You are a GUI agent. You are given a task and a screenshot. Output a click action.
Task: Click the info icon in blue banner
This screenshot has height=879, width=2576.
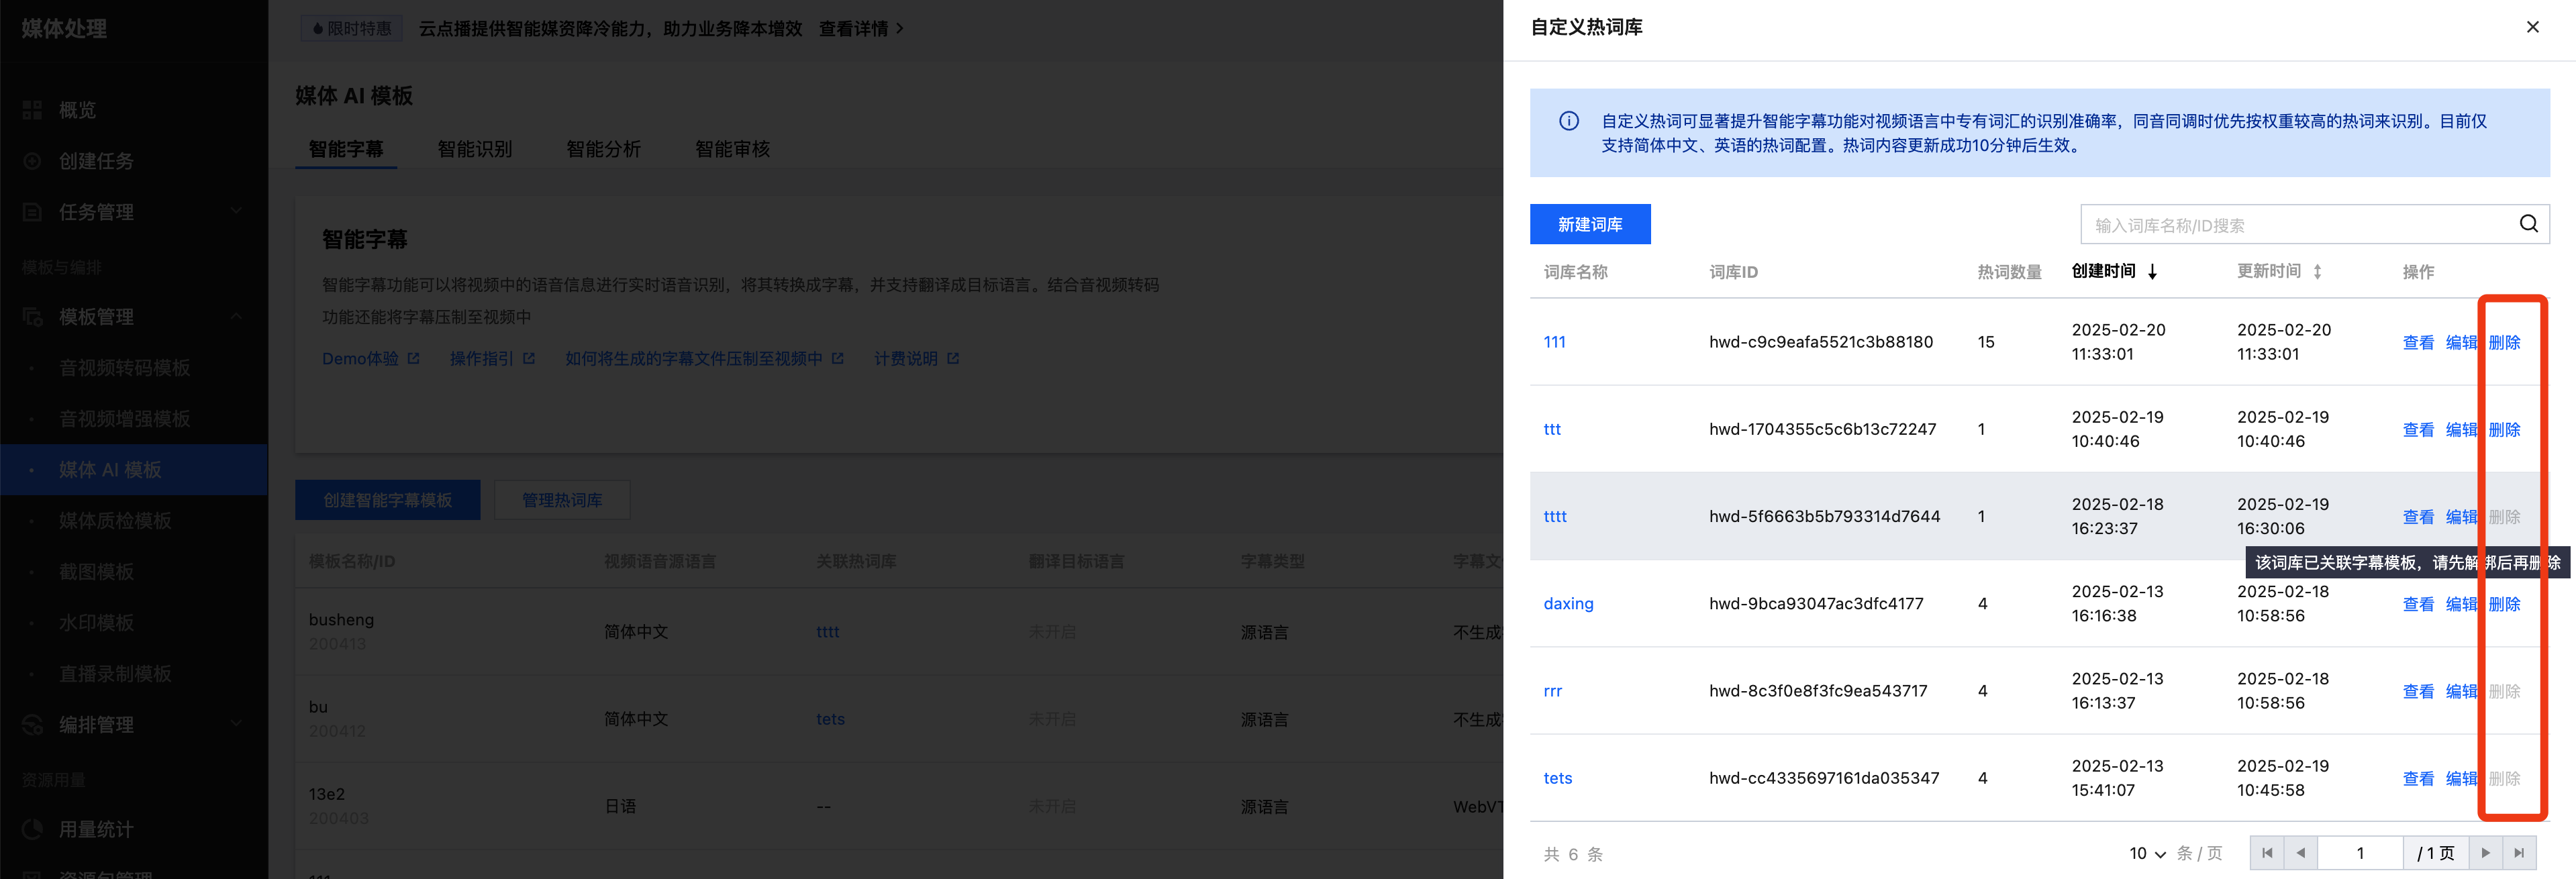coord(1568,121)
